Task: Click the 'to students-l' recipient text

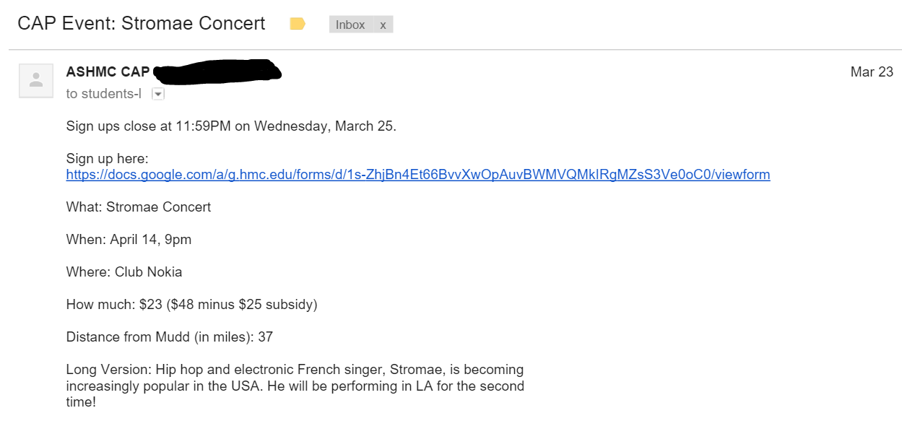Action: click(x=104, y=94)
